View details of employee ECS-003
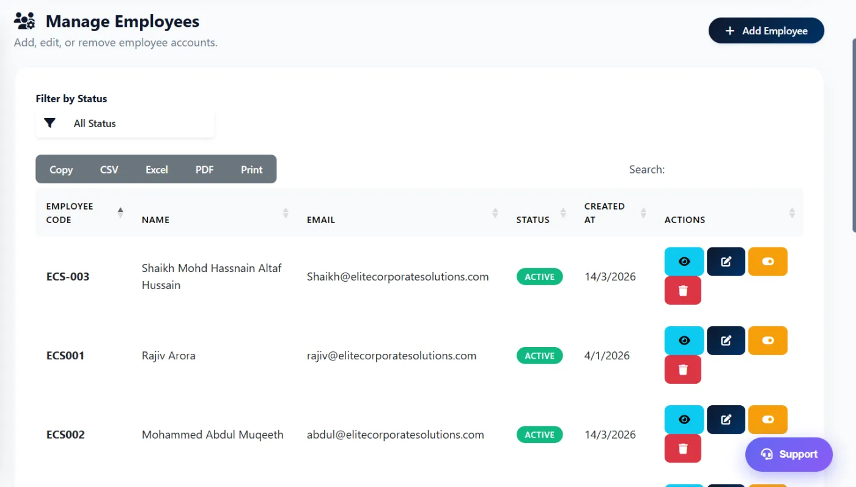 coord(684,262)
